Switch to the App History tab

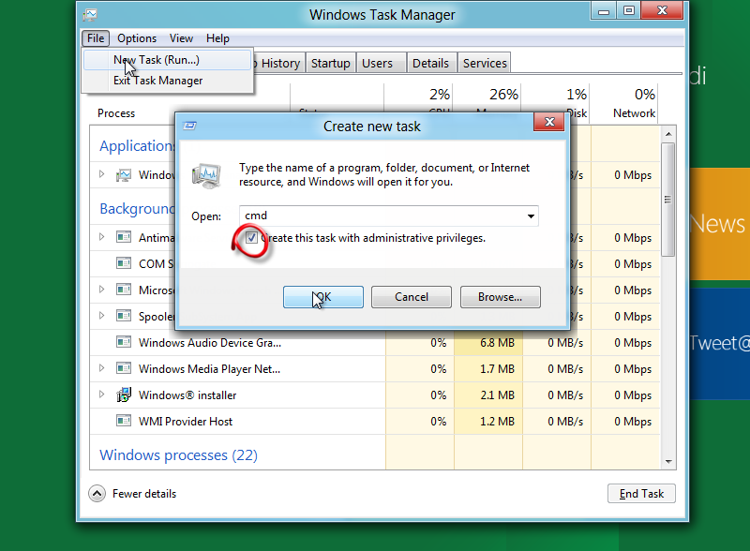coord(279,63)
